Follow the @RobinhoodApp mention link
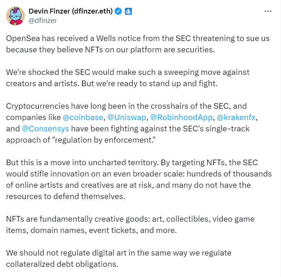 pos(181,117)
